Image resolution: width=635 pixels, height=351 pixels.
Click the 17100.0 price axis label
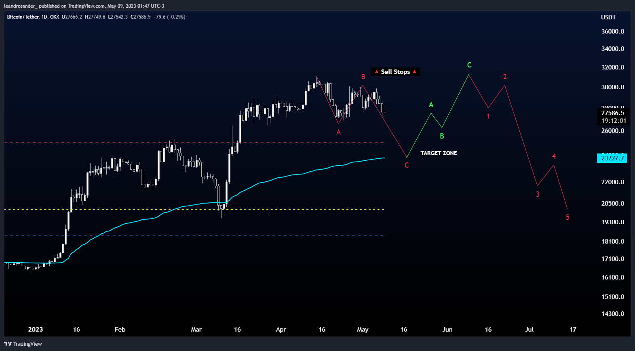pos(613,259)
